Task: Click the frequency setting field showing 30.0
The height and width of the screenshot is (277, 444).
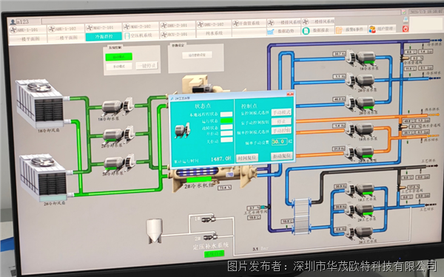Action: pos(279,141)
